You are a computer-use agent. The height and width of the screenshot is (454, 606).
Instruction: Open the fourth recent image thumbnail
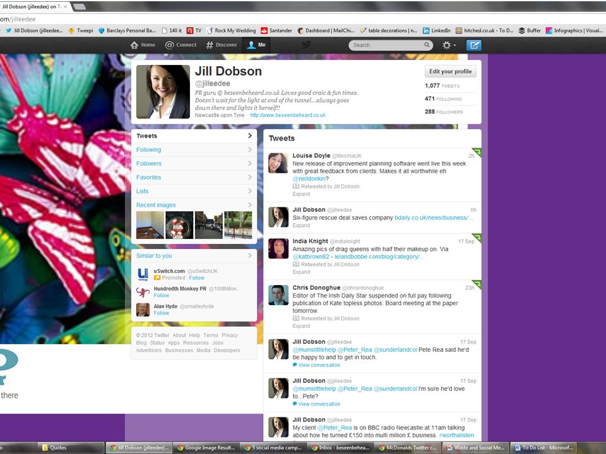pos(238,225)
